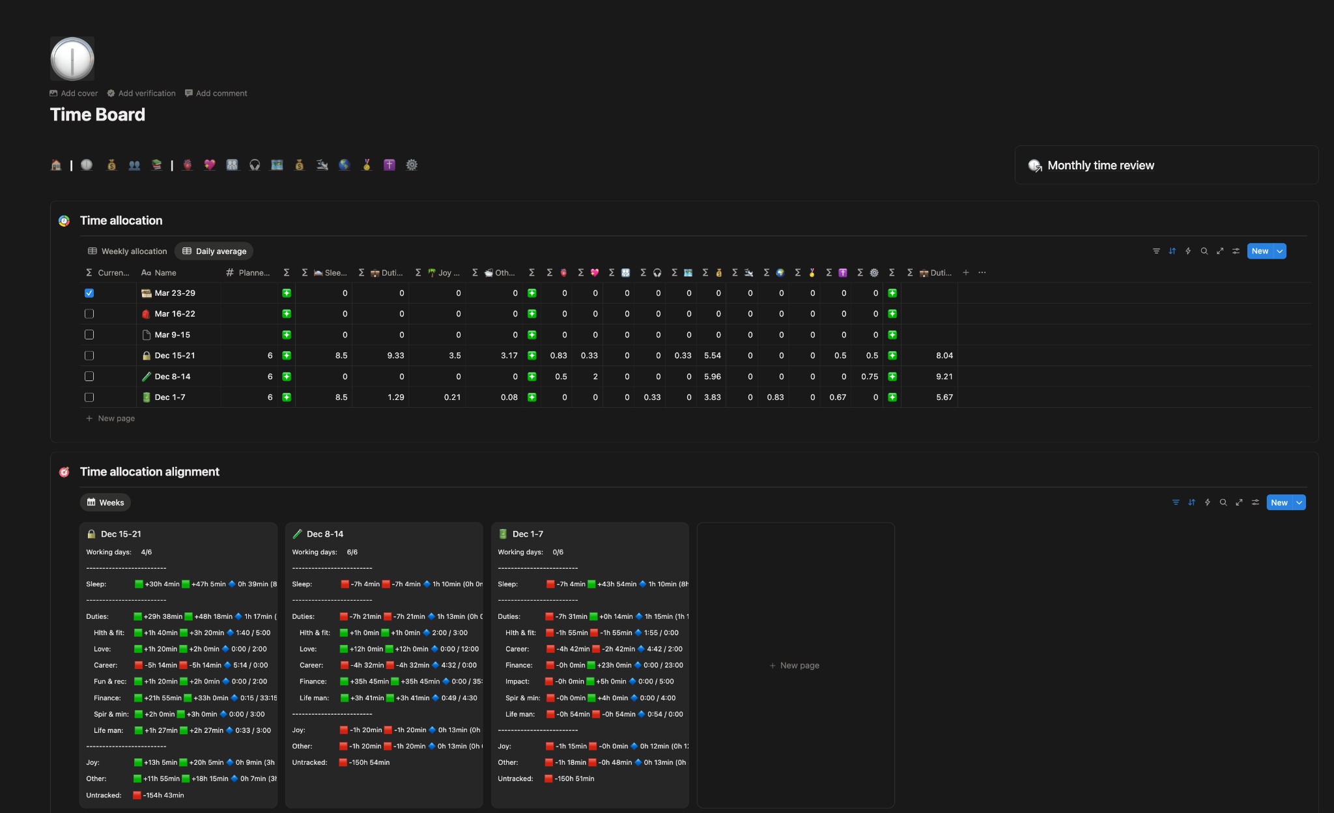Image resolution: width=1334 pixels, height=813 pixels.
Task: Expand Time allocation to full screen
Action: [1221, 251]
